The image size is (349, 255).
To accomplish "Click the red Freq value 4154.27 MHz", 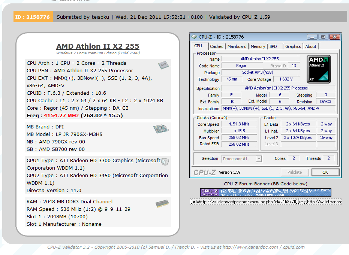I will [x=61, y=116].
